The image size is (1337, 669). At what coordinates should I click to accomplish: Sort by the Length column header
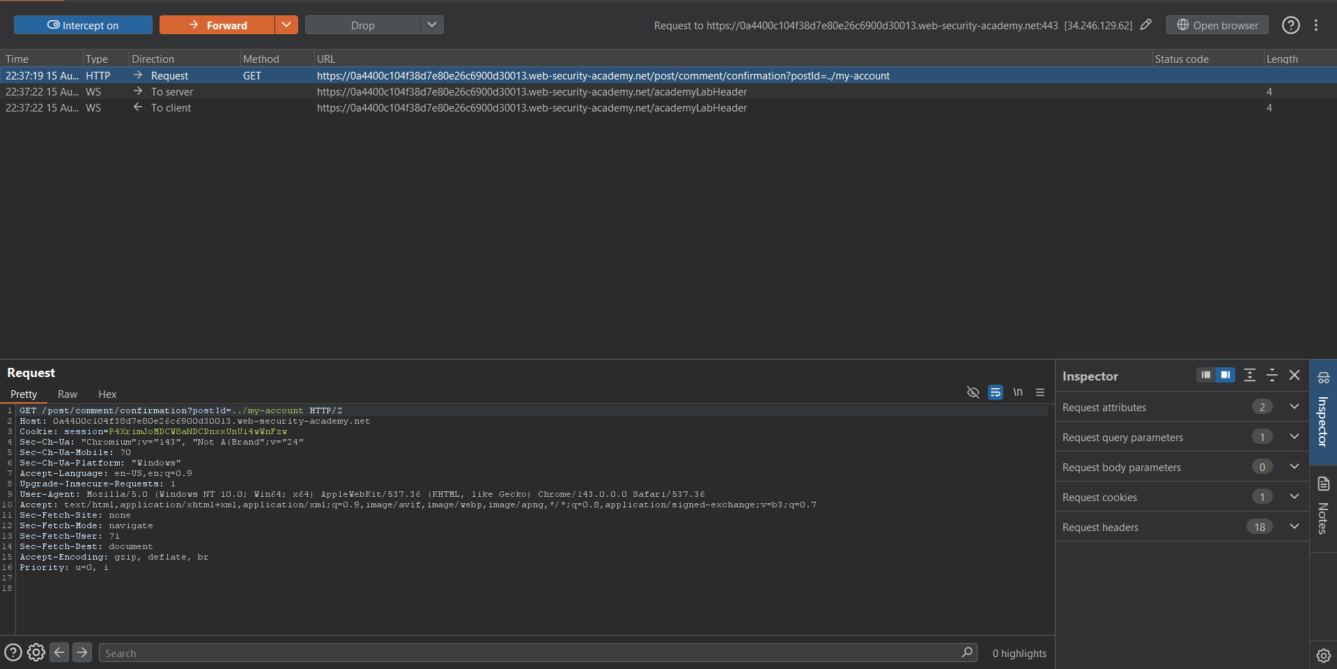click(x=1300, y=59)
